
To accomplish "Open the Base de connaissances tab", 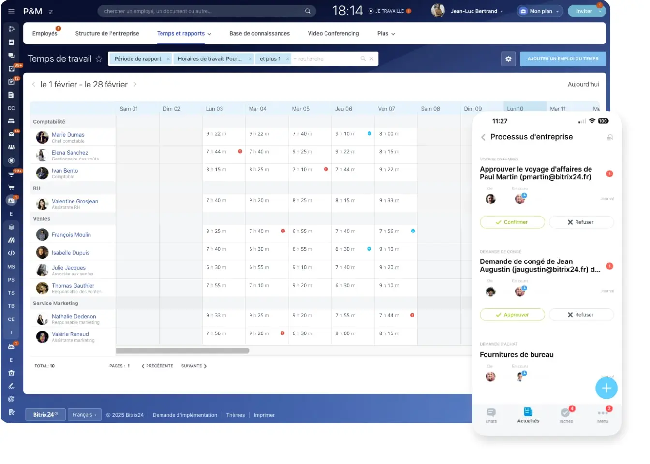I will click(259, 34).
